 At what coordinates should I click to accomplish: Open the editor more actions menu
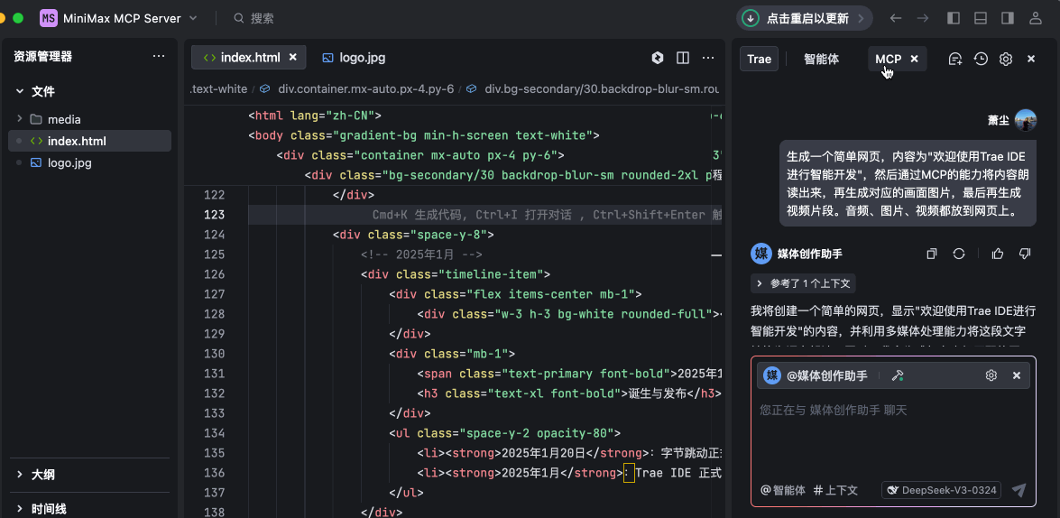click(708, 58)
